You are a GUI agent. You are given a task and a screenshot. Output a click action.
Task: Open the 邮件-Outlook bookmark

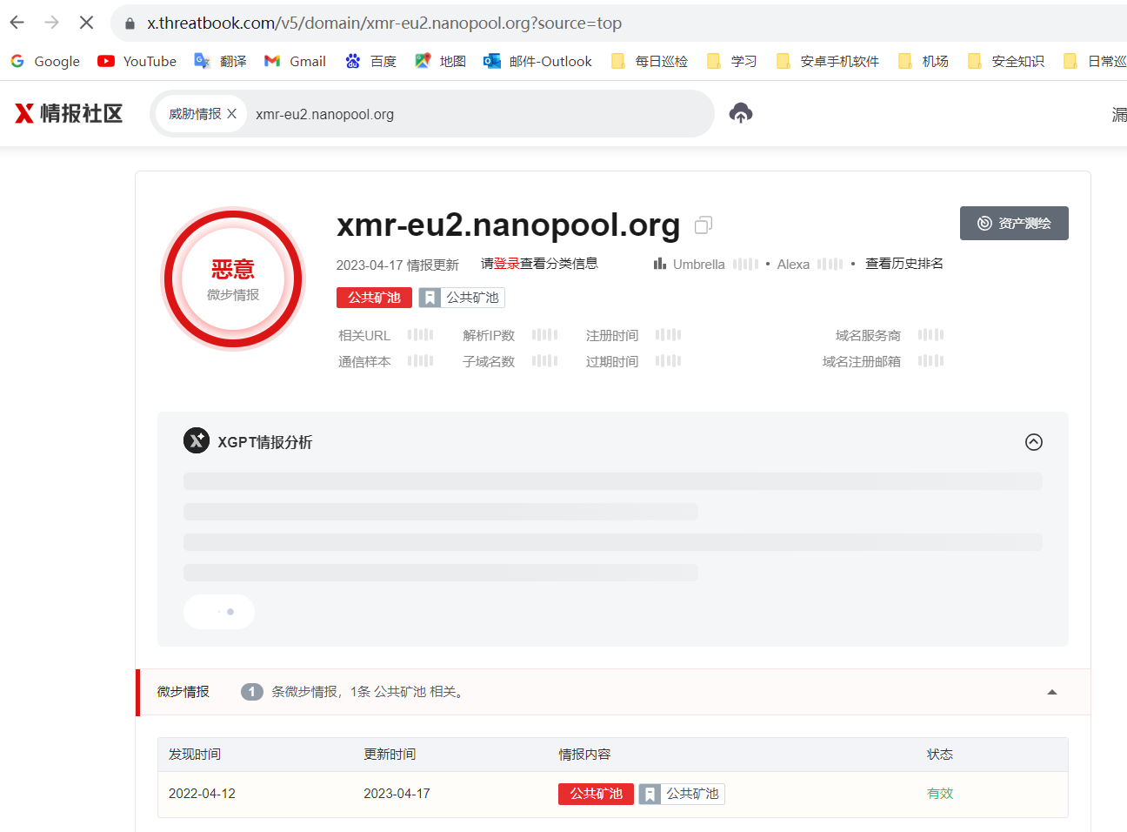[537, 61]
